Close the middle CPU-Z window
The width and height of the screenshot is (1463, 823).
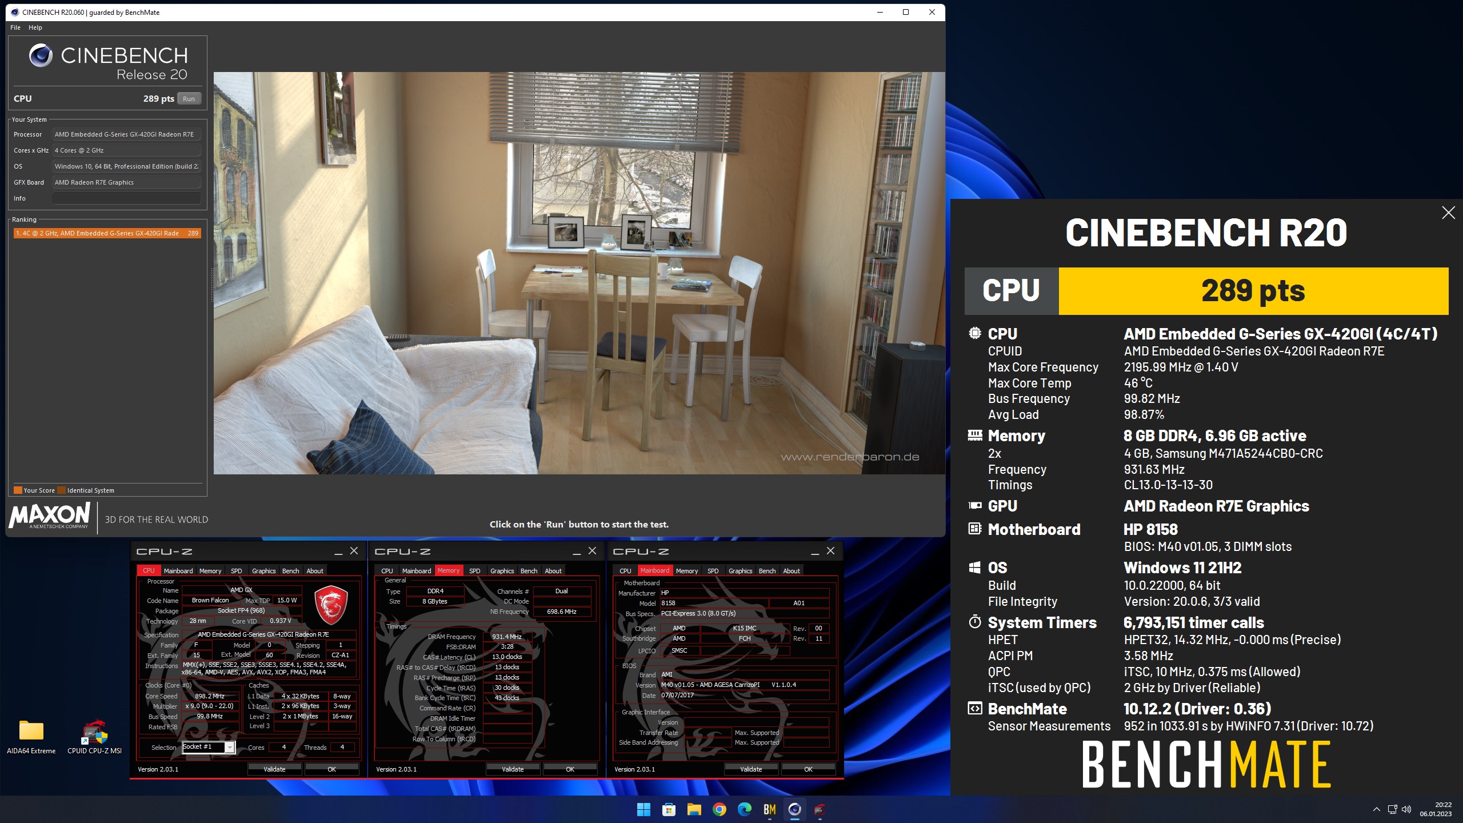593,551
